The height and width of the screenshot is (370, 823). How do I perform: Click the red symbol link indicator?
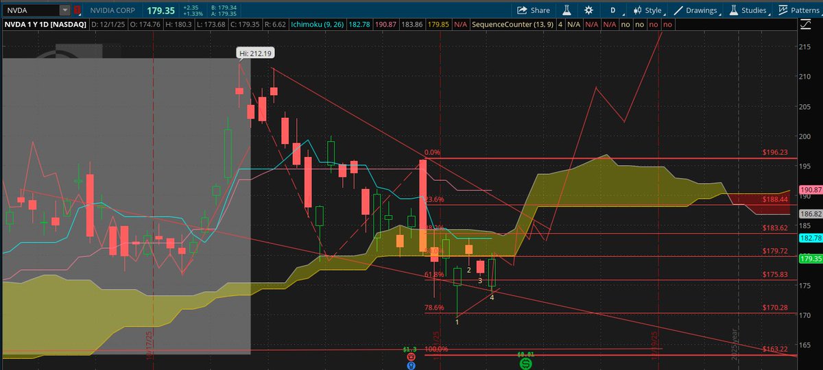click(x=77, y=10)
